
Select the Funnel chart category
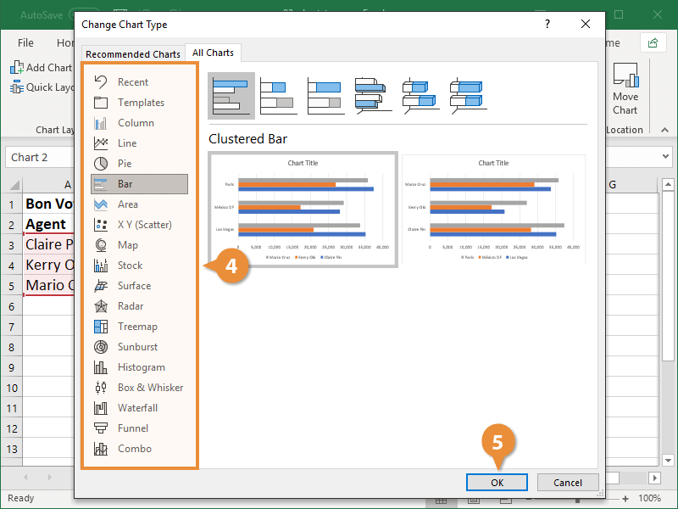(139, 428)
